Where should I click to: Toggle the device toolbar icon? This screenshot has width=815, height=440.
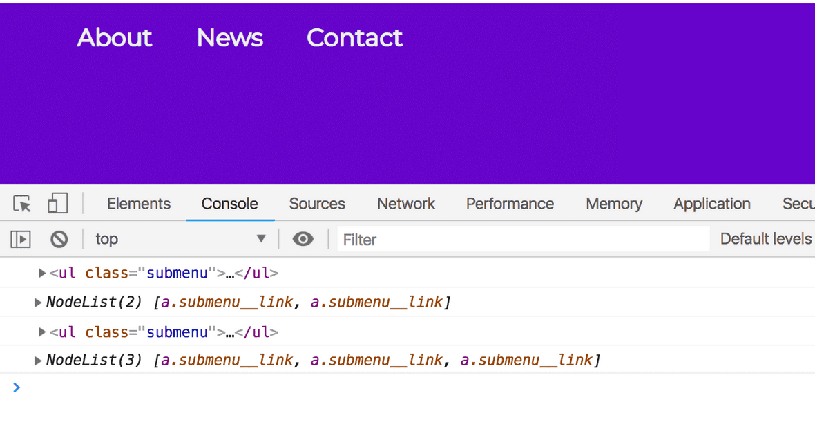click(x=58, y=203)
